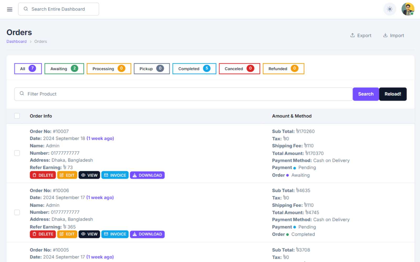Filter by Refunded orders

[283, 69]
